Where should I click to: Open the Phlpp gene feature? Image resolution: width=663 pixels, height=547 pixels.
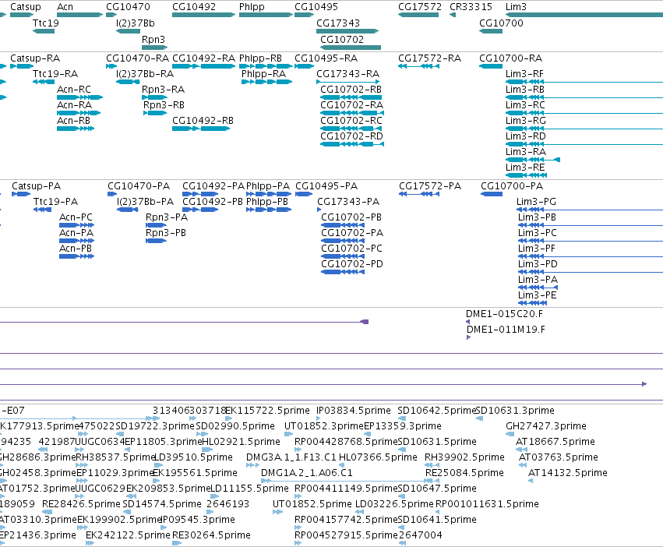pos(266,15)
